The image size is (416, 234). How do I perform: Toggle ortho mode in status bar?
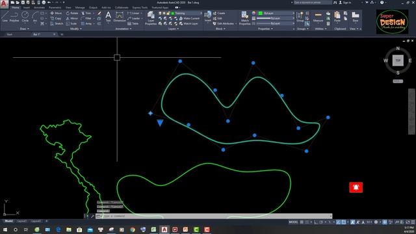click(x=316, y=222)
